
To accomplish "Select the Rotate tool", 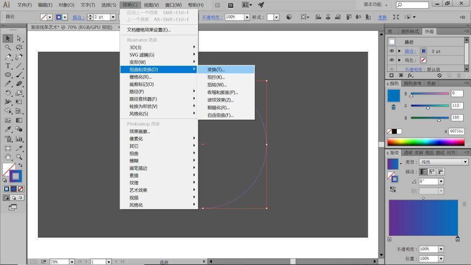I will pos(7,93).
